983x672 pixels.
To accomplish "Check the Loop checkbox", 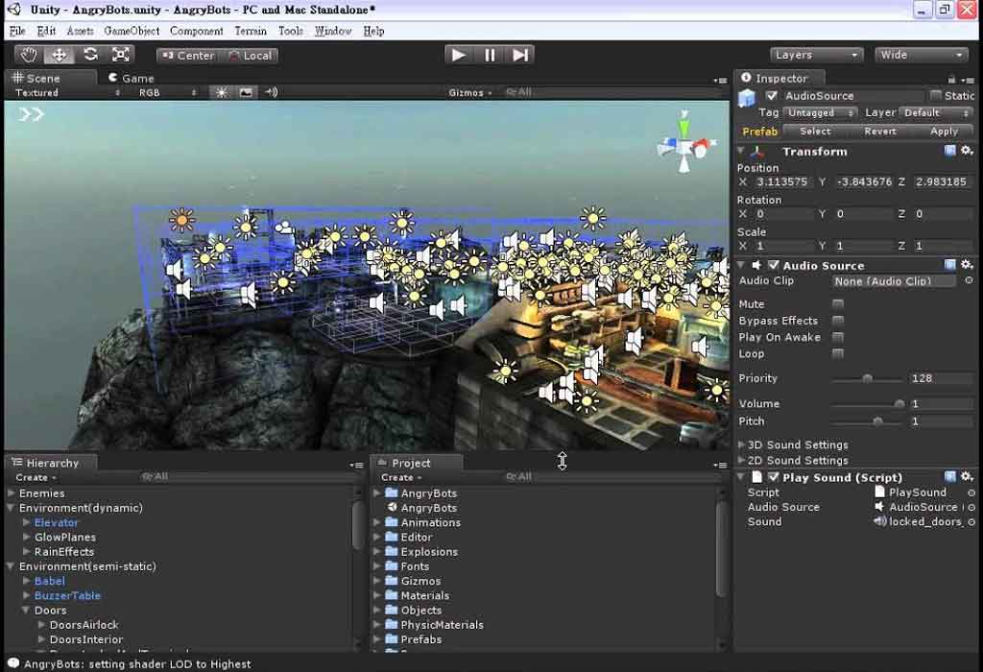I will point(838,353).
